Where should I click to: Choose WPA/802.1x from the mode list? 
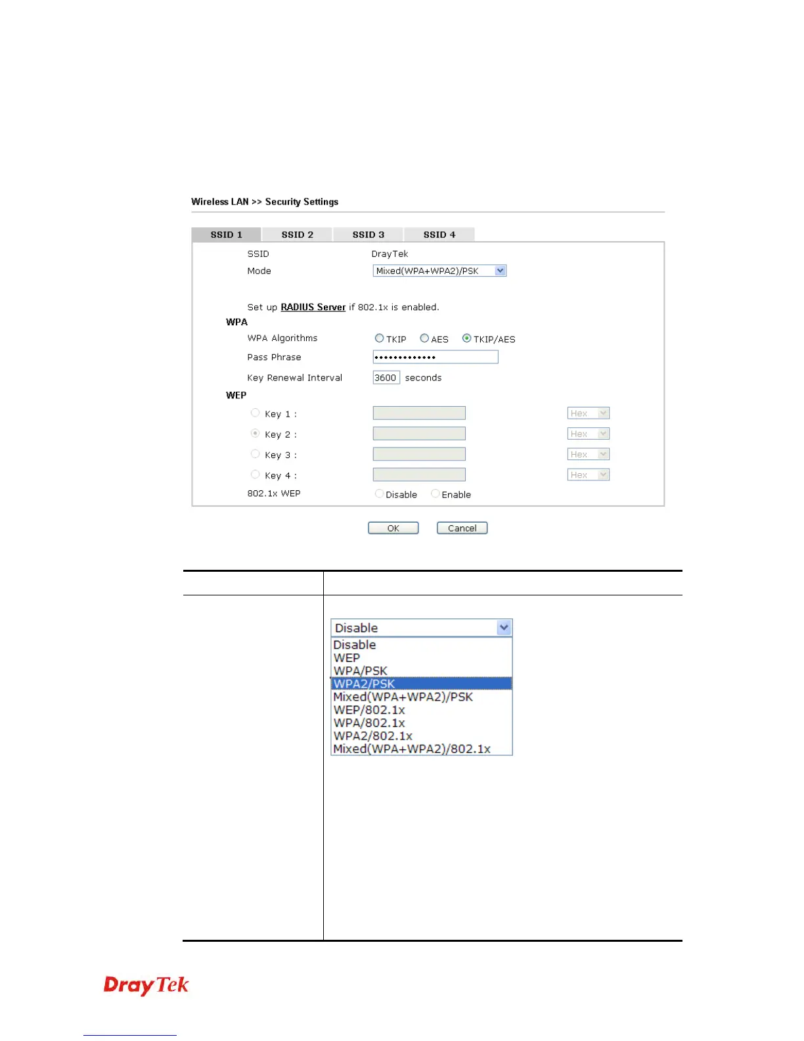click(x=421, y=723)
